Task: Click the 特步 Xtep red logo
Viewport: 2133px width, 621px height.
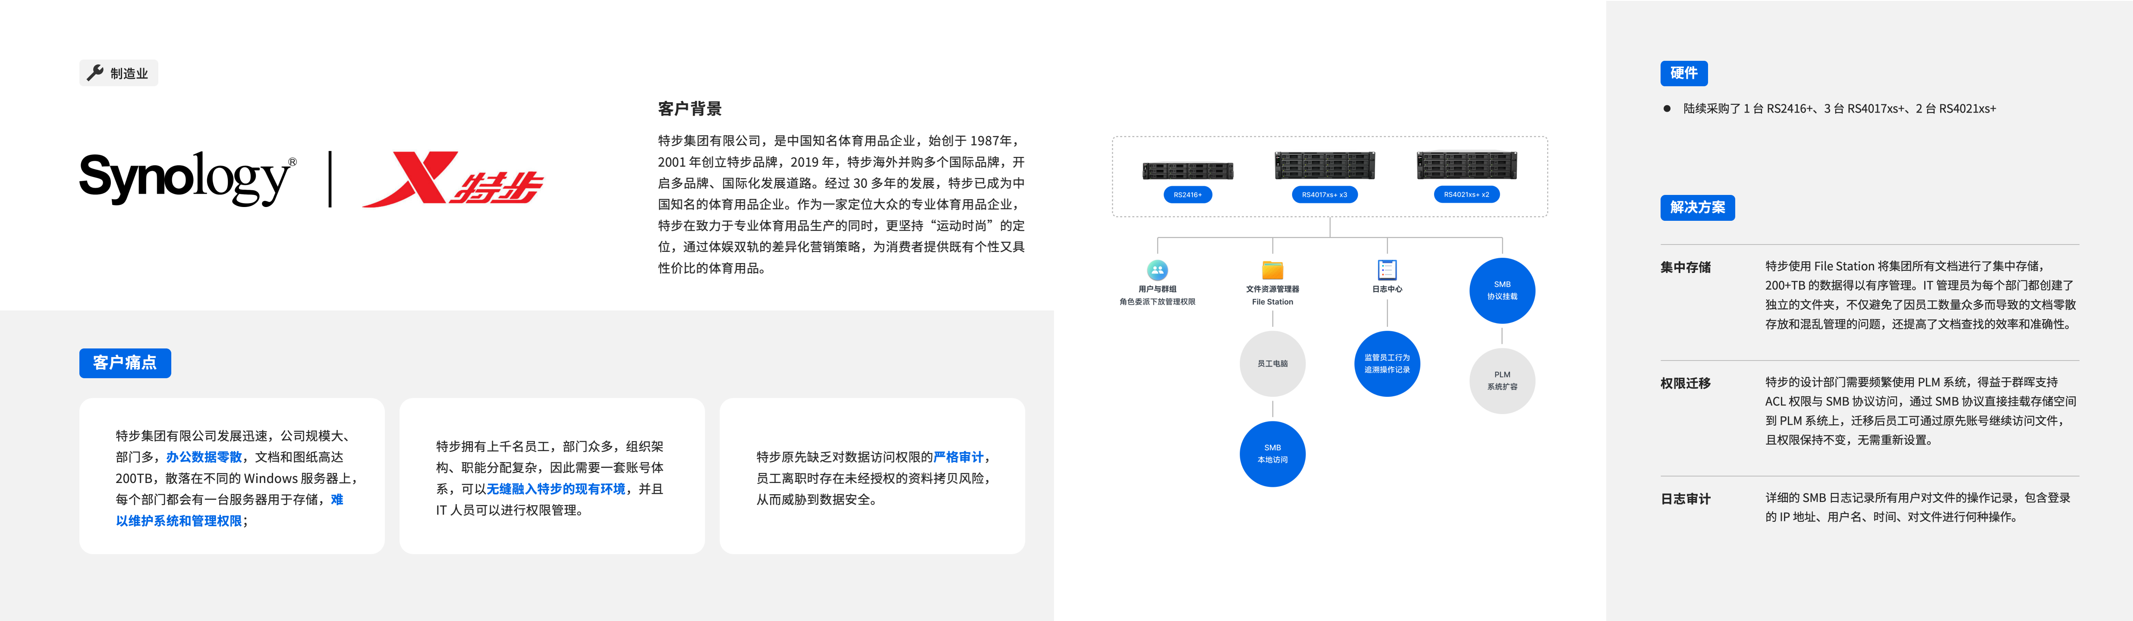Action: point(453,179)
